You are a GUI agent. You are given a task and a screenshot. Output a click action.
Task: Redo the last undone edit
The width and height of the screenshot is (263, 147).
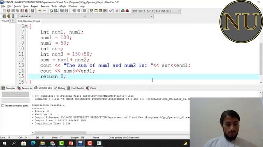44,11
